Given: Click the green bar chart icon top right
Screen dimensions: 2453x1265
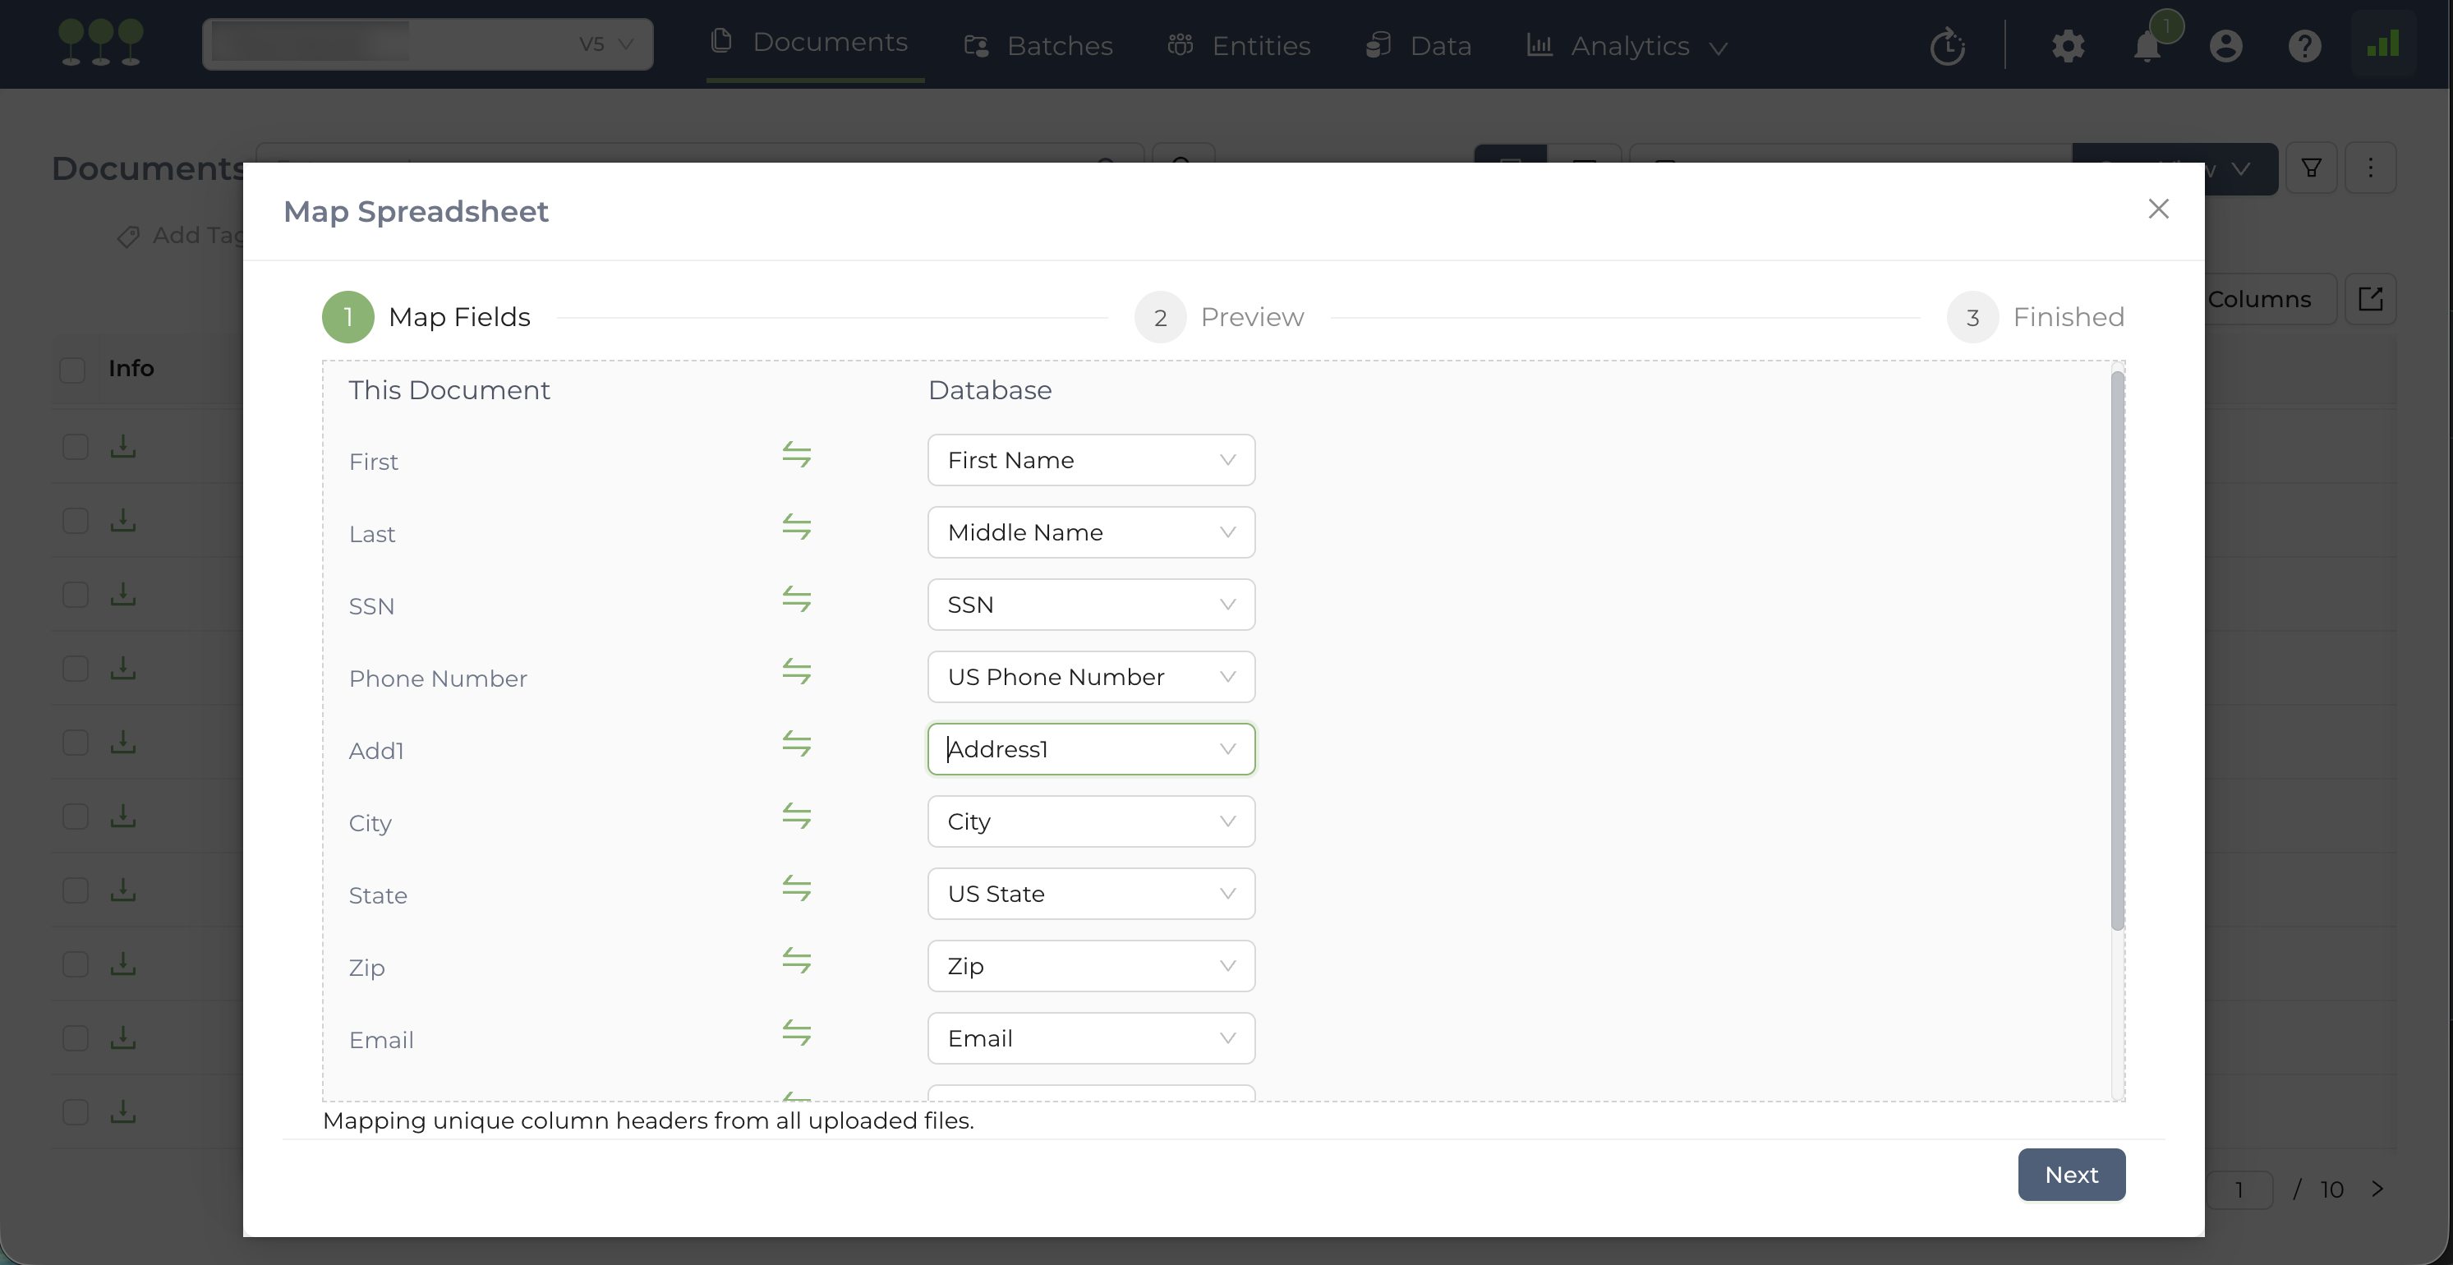Looking at the screenshot, I should (x=2382, y=44).
